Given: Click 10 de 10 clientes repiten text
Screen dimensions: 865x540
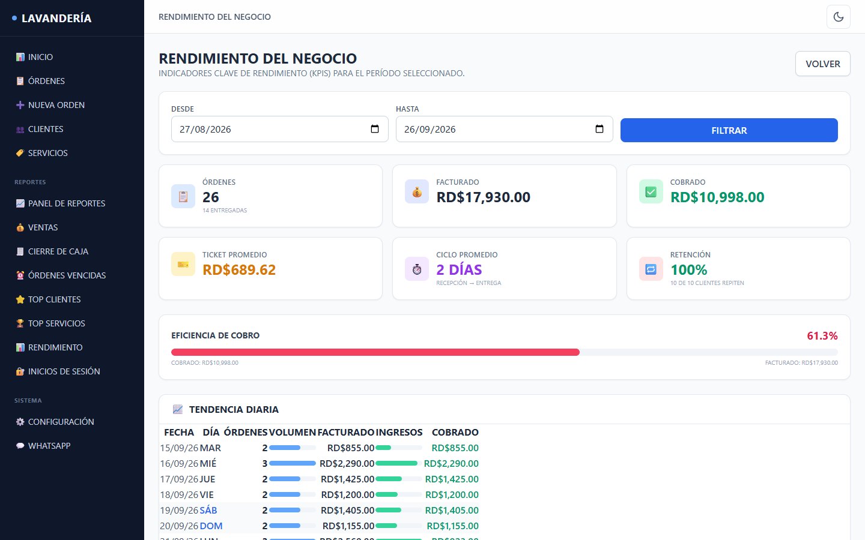Looking at the screenshot, I should 707,283.
